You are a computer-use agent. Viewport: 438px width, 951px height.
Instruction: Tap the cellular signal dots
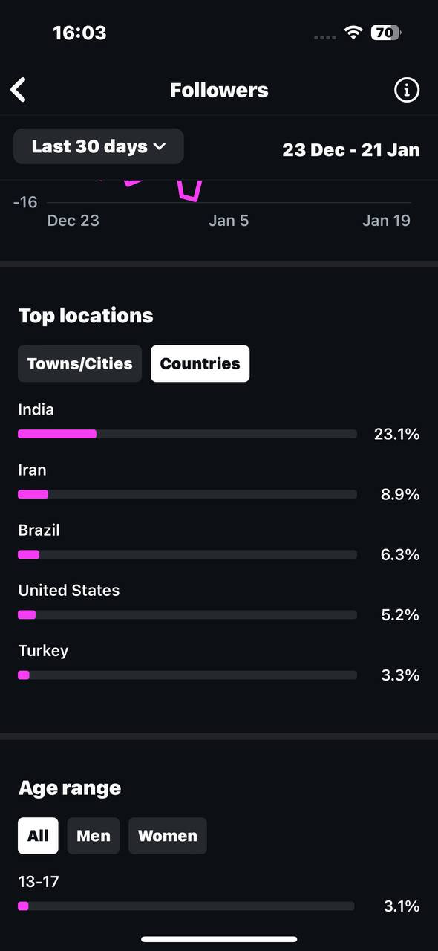324,36
